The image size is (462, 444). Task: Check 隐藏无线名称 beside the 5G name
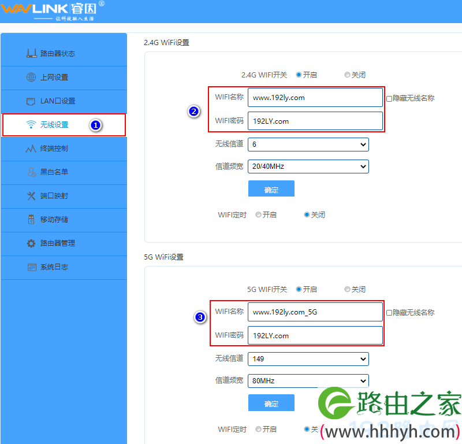[x=389, y=312]
